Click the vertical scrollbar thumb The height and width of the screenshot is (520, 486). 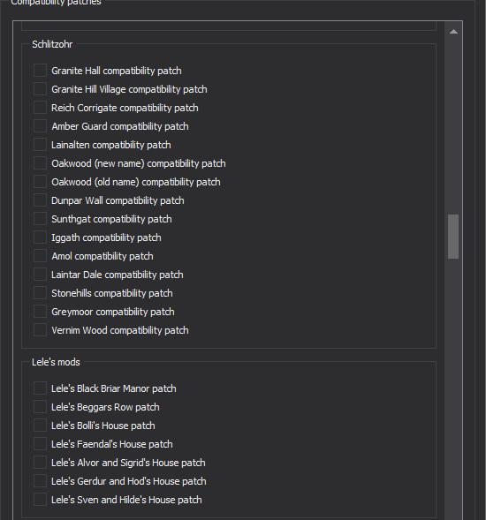coord(453,237)
